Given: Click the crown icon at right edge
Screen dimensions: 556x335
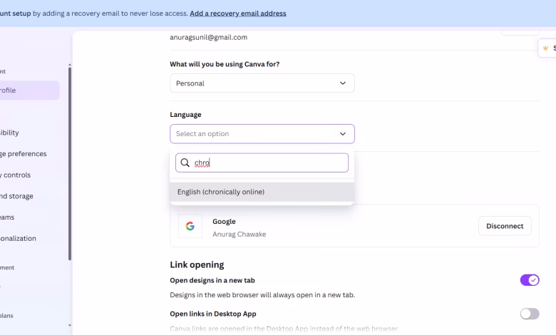Looking at the screenshot, I should click(x=545, y=48).
